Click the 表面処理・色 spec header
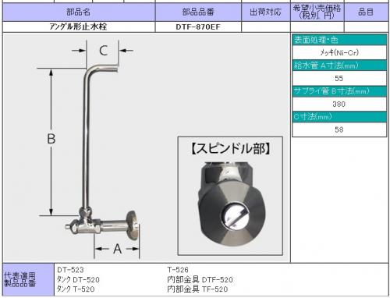Screen dimensions: 390x298 pos(339,40)
